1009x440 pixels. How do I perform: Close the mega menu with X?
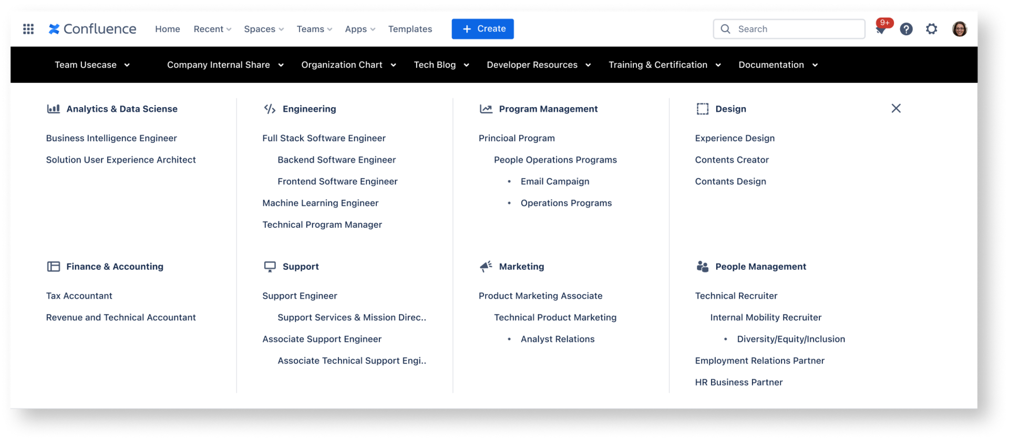(896, 108)
